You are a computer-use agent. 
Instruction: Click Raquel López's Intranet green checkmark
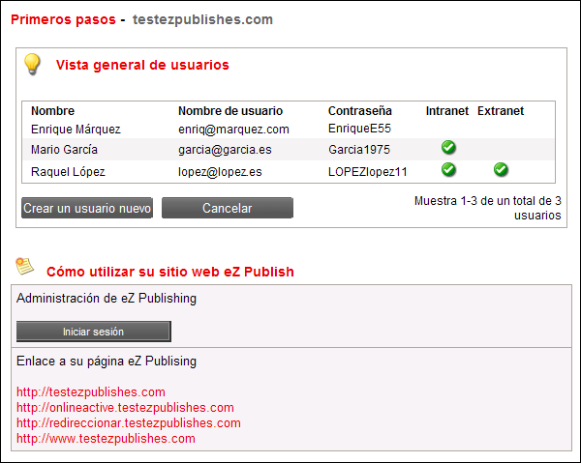click(x=448, y=169)
